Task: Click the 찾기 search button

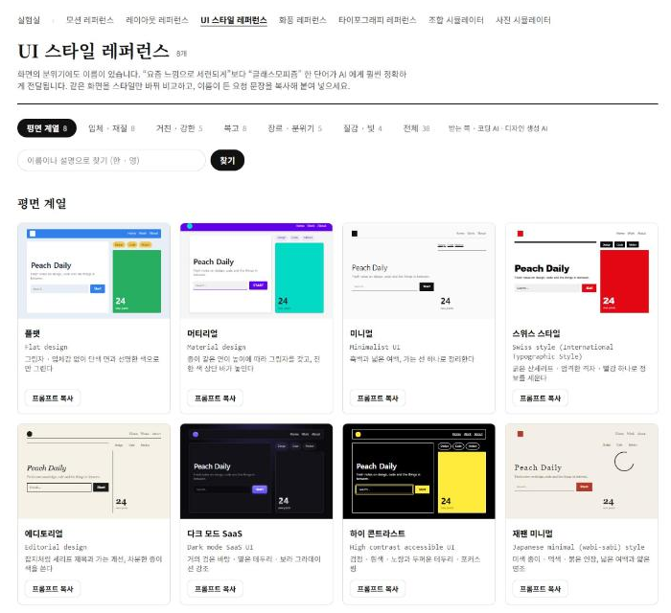Action: tap(227, 160)
